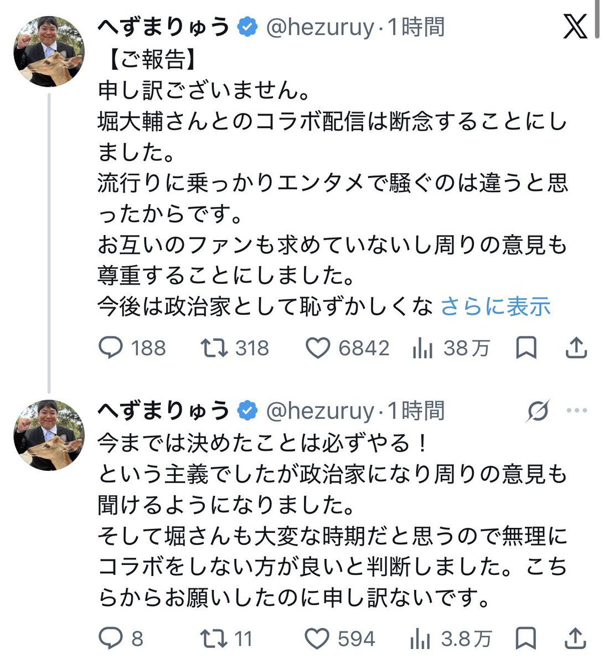Share the second post
The image size is (604, 664).
click(576, 639)
